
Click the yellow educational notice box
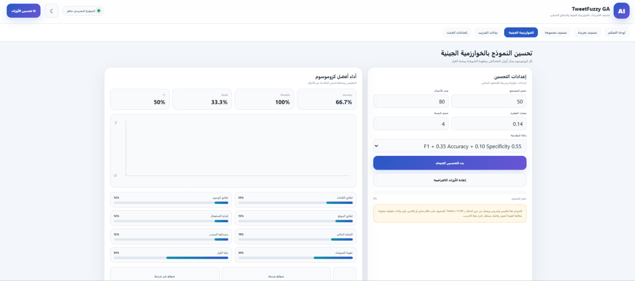click(x=449, y=213)
